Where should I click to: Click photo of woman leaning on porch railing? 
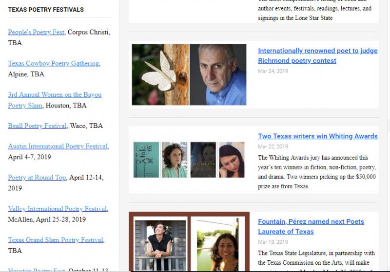[x=160, y=244]
